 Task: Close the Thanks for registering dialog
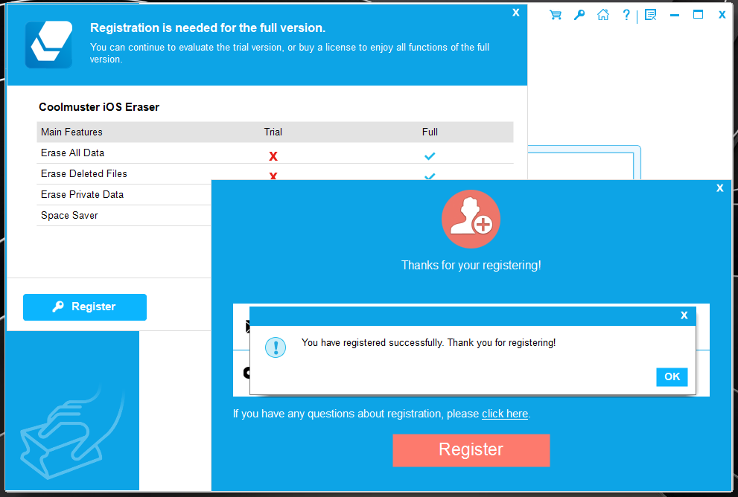pos(719,188)
